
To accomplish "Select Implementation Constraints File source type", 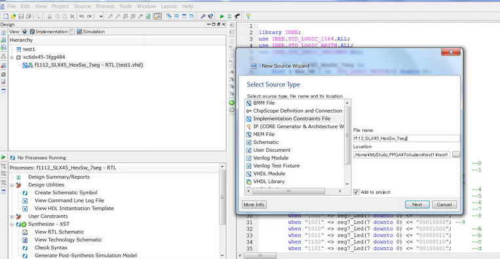I will click(x=292, y=118).
